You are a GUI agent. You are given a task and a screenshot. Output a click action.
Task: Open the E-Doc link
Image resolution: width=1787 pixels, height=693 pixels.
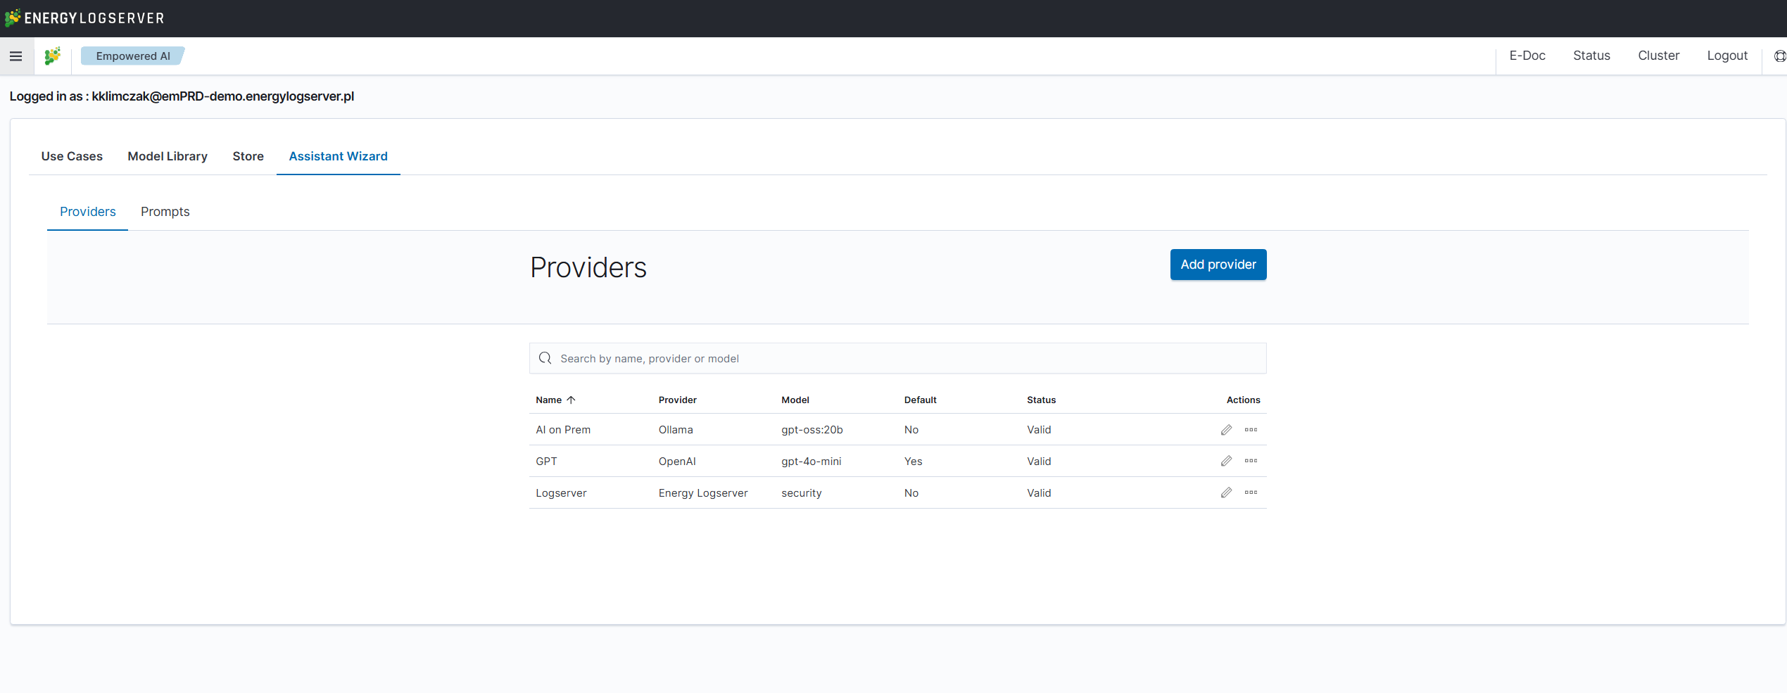click(x=1527, y=56)
